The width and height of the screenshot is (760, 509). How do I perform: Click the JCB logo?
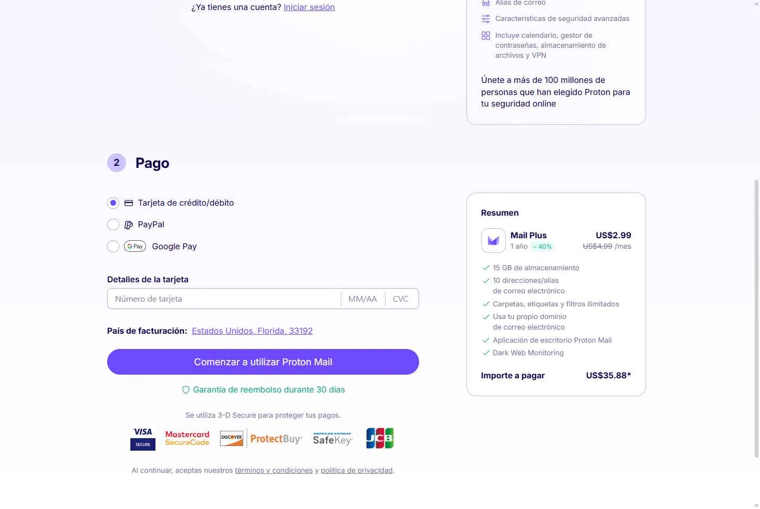tap(380, 439)
